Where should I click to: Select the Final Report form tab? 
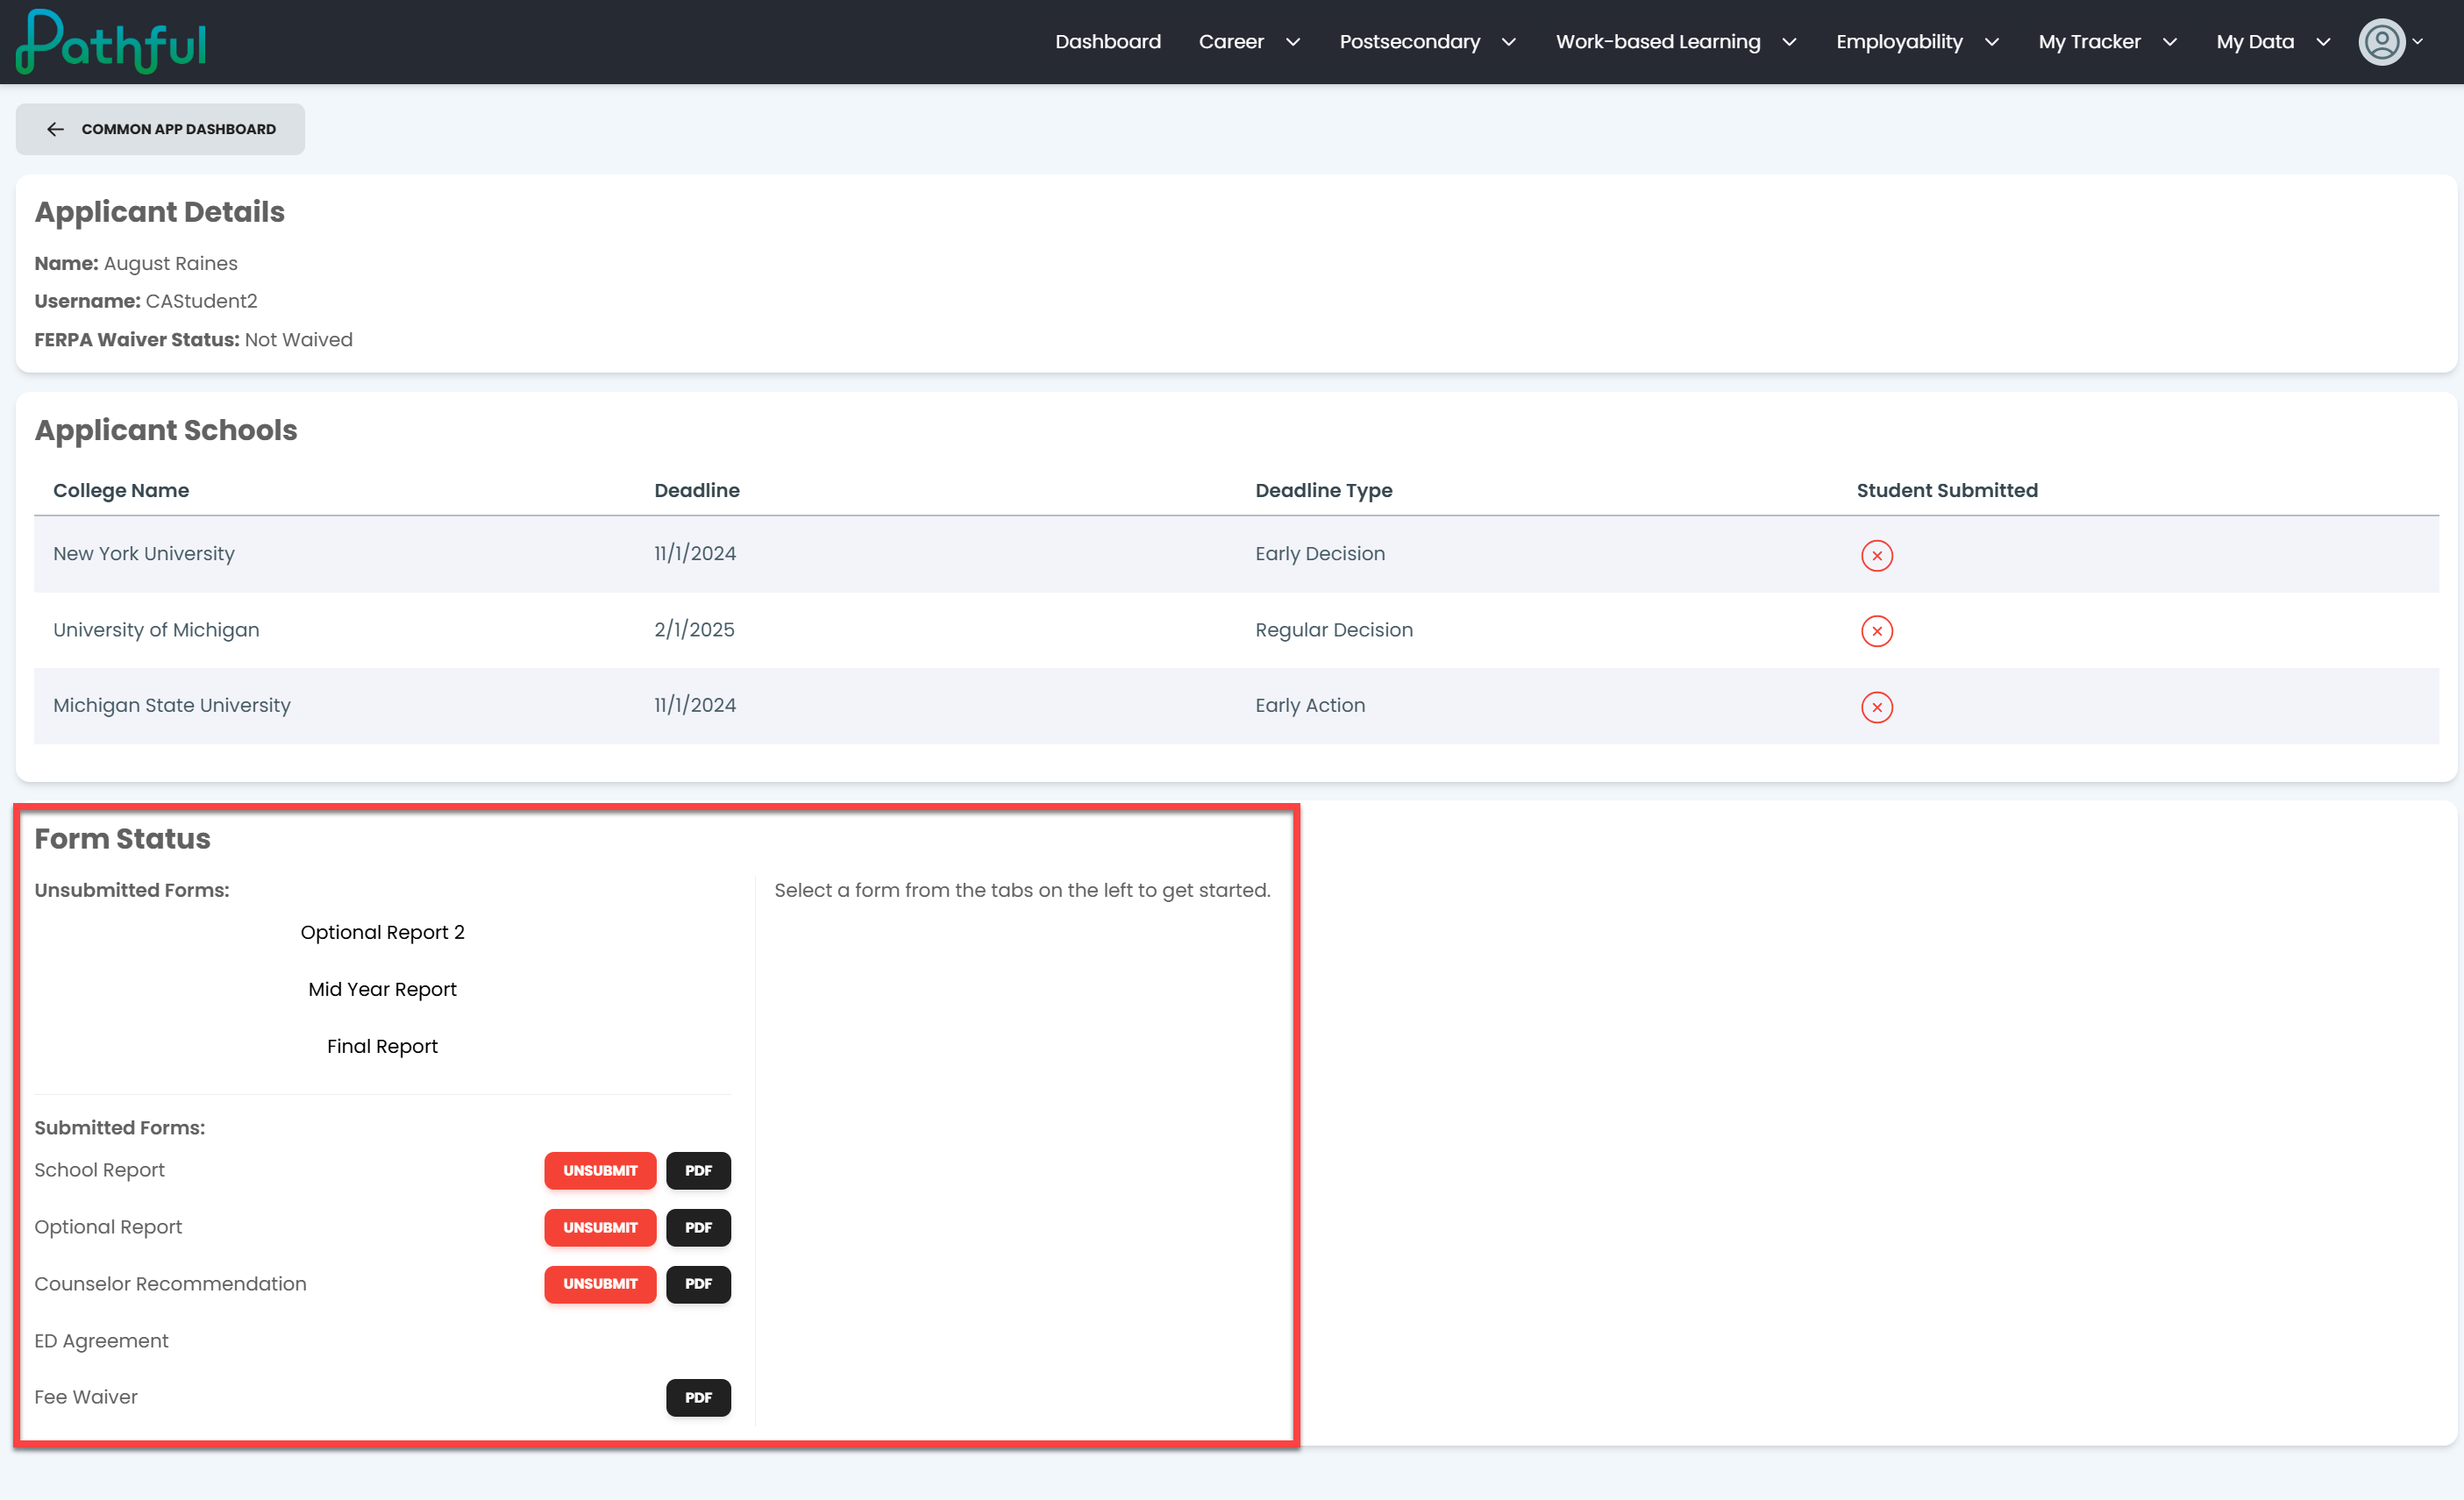382,1046
